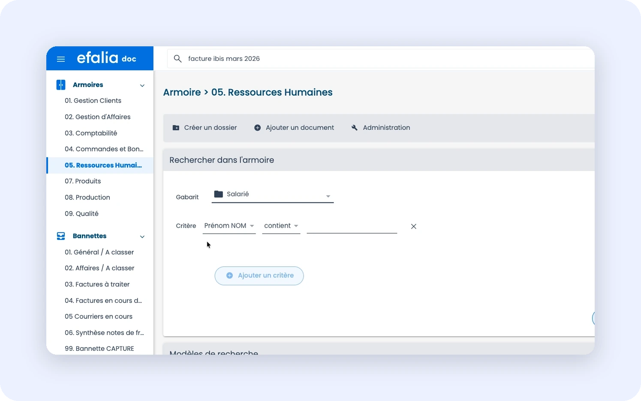Open 01. Général / A classer bannette
This screenshot has width=641, height=401.
[100, 252]
